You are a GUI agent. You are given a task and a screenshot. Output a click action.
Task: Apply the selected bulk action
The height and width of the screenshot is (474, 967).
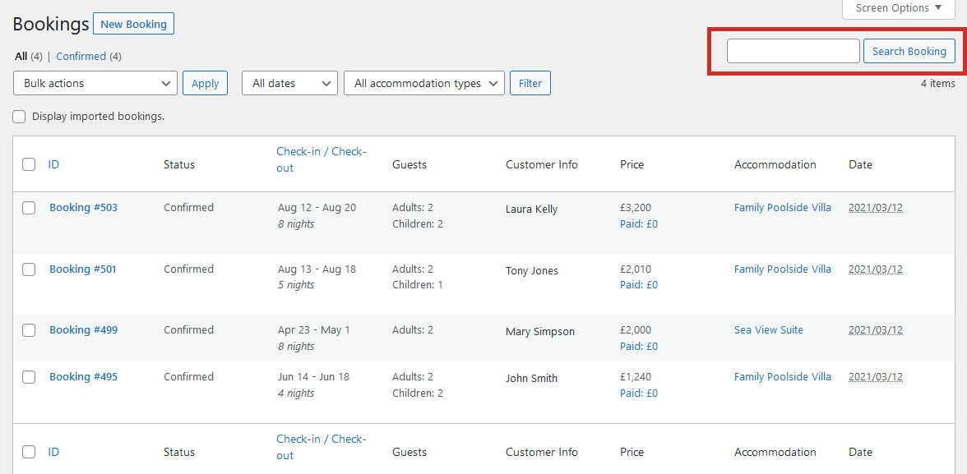coord(205,83)
